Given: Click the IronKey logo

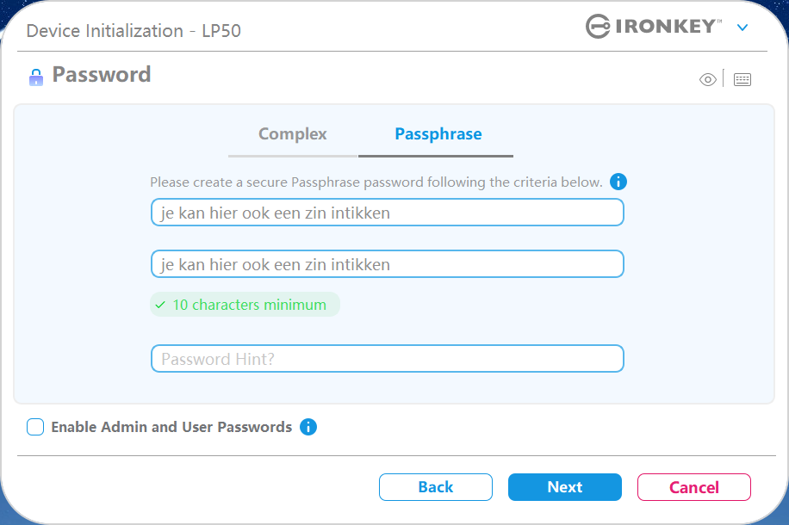Looking at the screenshot, I should click(x=653, y=27).
